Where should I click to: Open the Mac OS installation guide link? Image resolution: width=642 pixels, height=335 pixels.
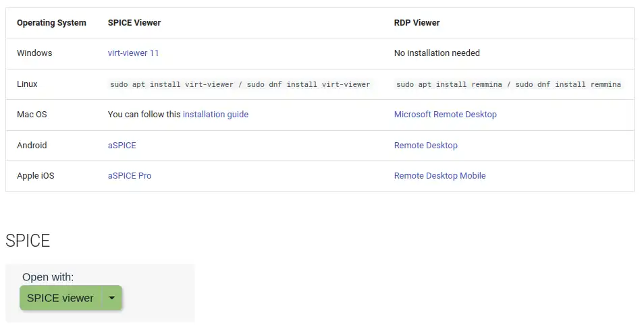pos(215,115)
